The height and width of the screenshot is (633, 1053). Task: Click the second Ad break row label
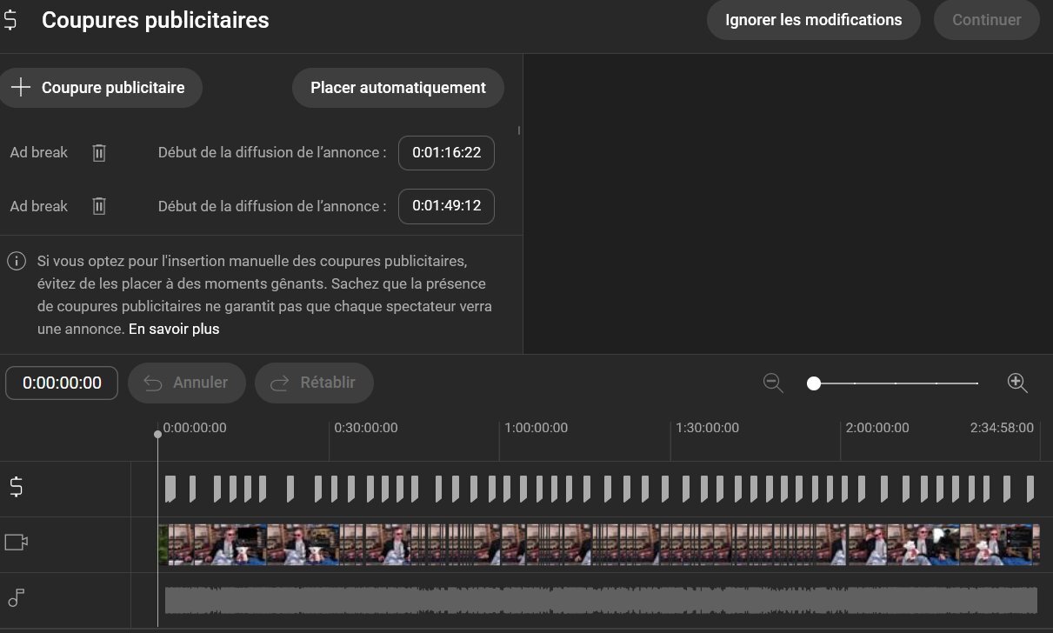(x=38, y=207)
